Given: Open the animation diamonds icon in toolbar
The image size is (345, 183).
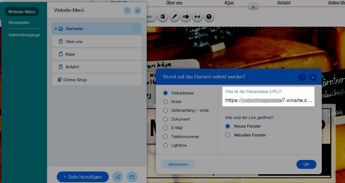Looking at the screenshot, I should coord(186,17).
